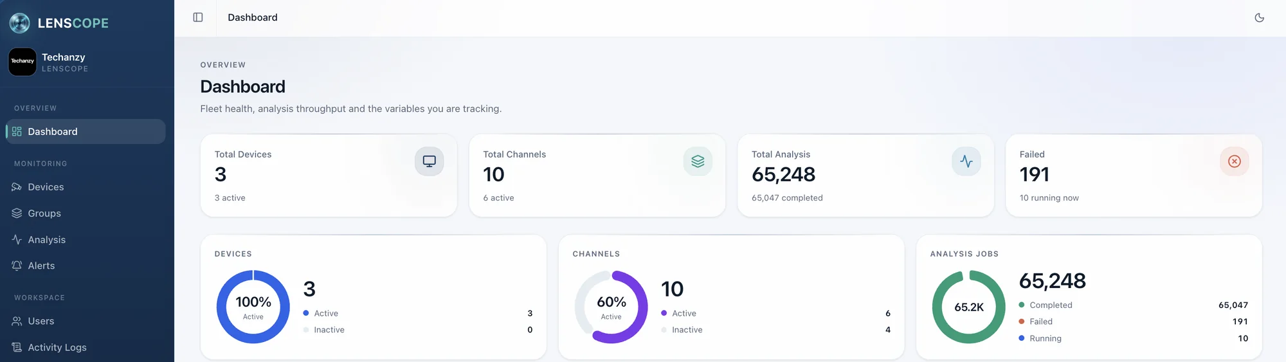
Task: Click the Groups layers icon
Action: click(x=17, y=213)
